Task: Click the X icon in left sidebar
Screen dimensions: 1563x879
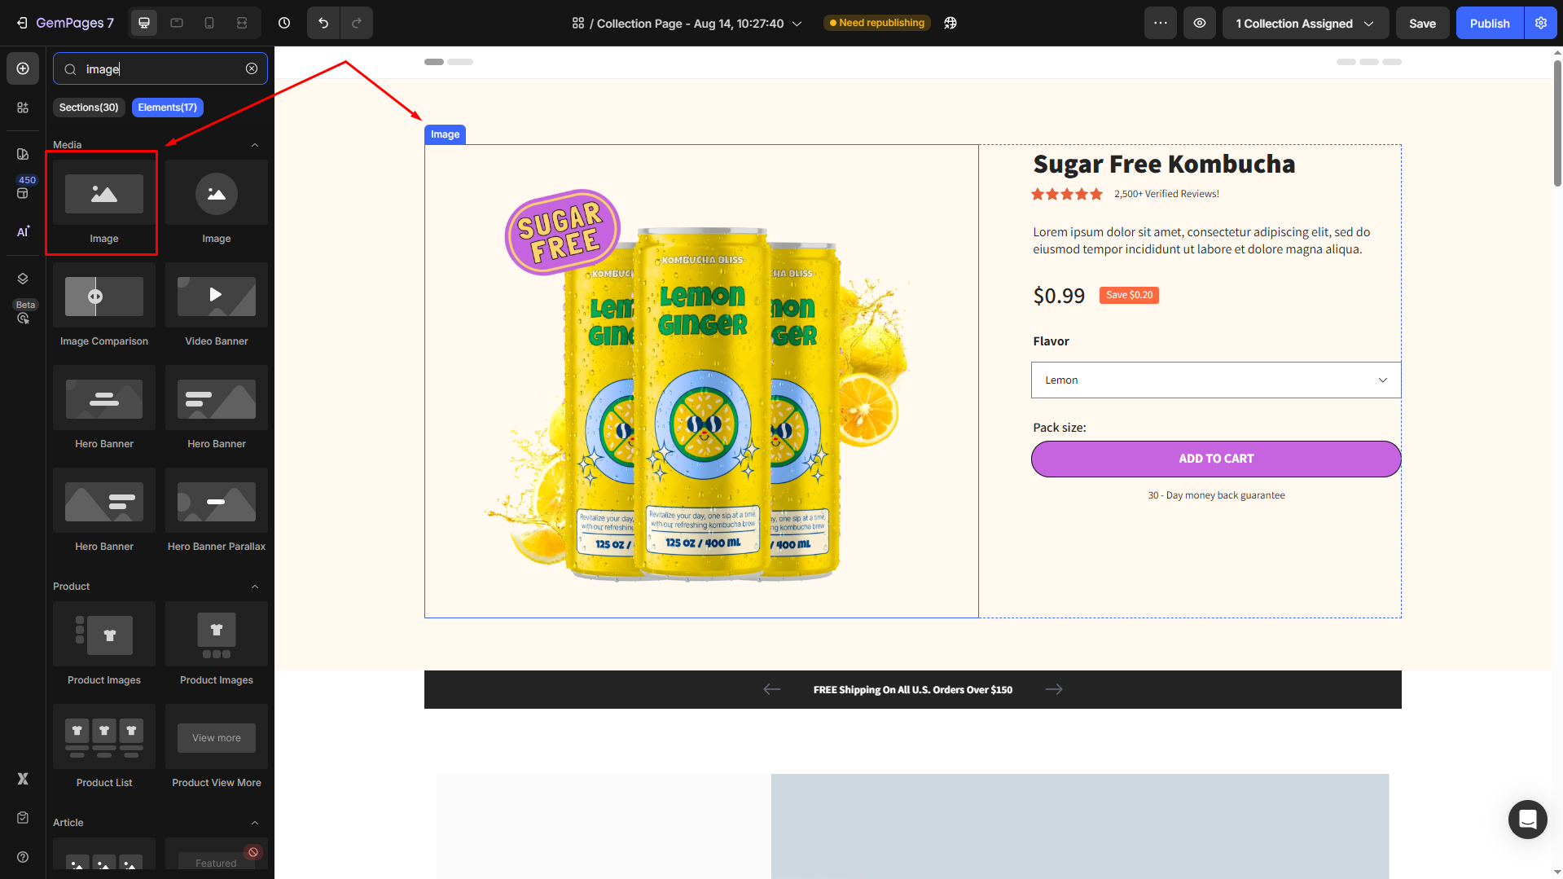Action: (x=23, y=779)
